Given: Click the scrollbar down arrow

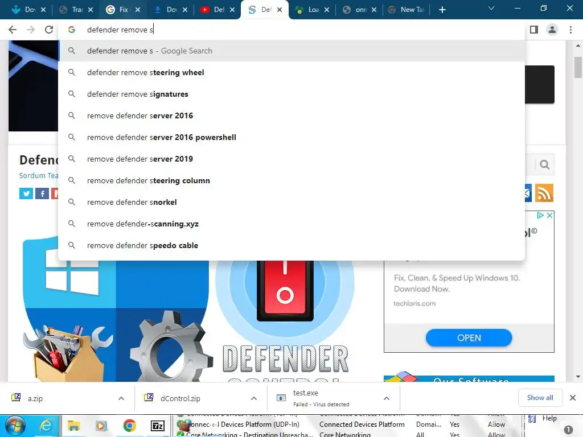Looking at the screenshot, I should pyautogui.click(x=578, y=377).
